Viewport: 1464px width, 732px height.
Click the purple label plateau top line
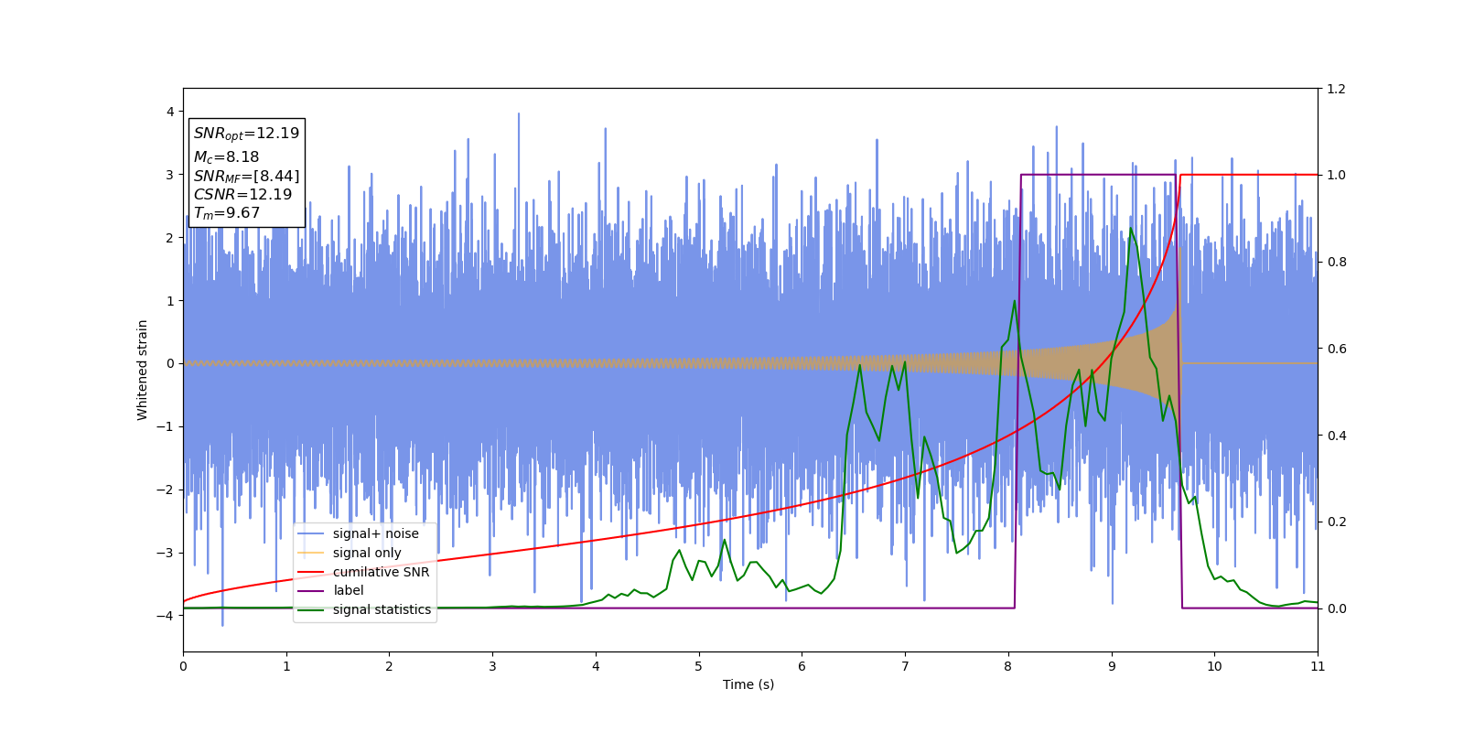pyautogui.click(x=1098, y=175)
